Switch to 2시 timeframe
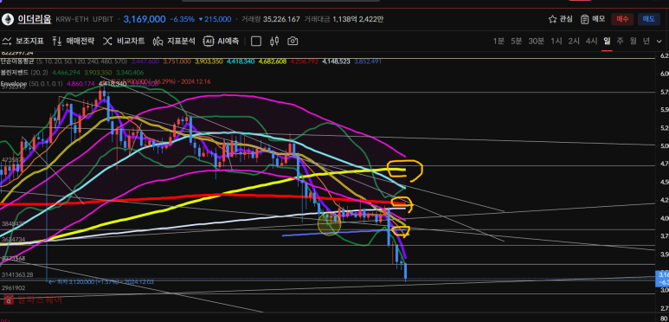Image resolution: width=669 pixels, height=322 pixels. tap(574, 42)
